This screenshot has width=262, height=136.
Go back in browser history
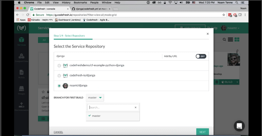coord(18,15)
